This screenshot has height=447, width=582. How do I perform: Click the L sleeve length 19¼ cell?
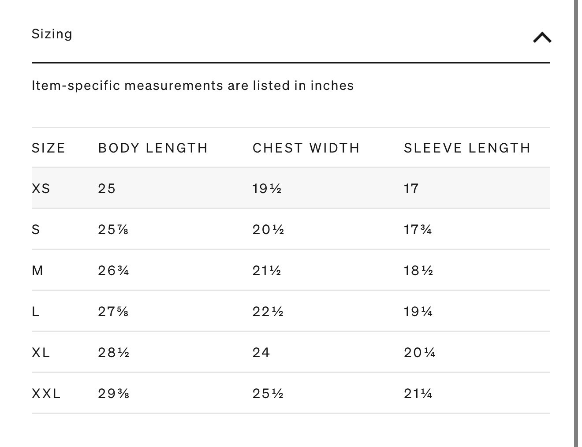click(418, 312)
